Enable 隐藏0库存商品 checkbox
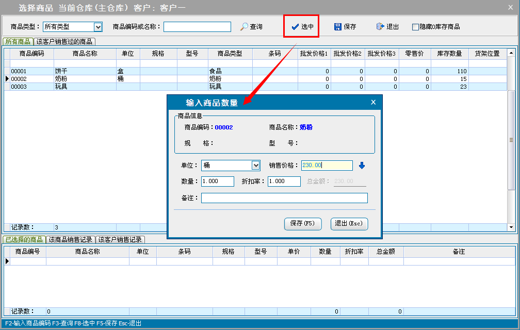 point(415,27)
